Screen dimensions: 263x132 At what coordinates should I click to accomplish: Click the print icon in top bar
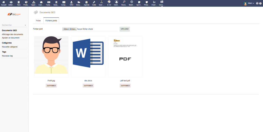257,3
